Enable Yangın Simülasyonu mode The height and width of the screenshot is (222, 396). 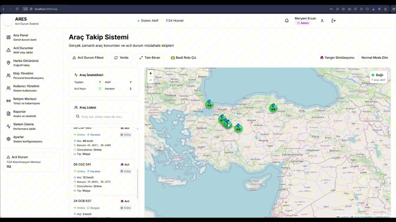click(x=337, y=57)
